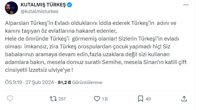Click the first line of the tweet text
The height and width of the screenshot is (110, 199).
[x=91, y=23]
